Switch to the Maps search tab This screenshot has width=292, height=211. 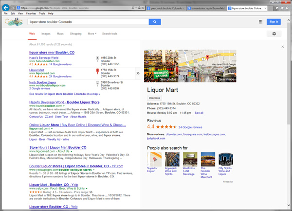(60, 34)
